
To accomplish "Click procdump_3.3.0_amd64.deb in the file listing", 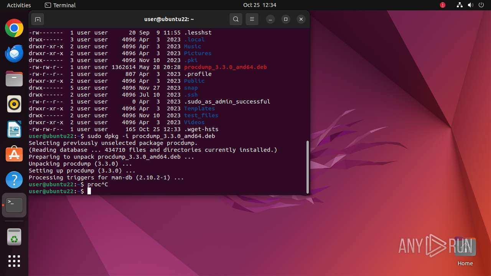I will [226, 67].
